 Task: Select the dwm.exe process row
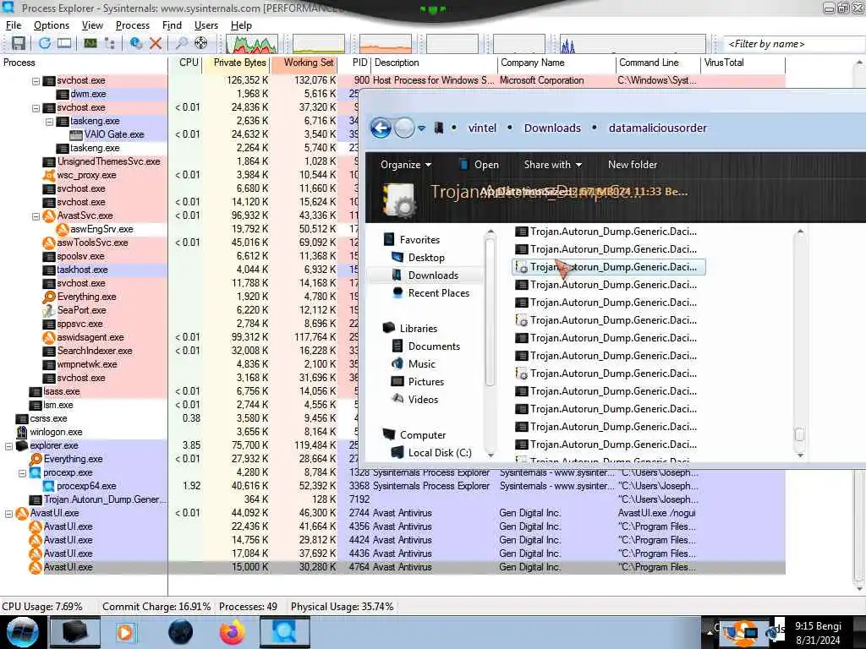tap(88, 94)
